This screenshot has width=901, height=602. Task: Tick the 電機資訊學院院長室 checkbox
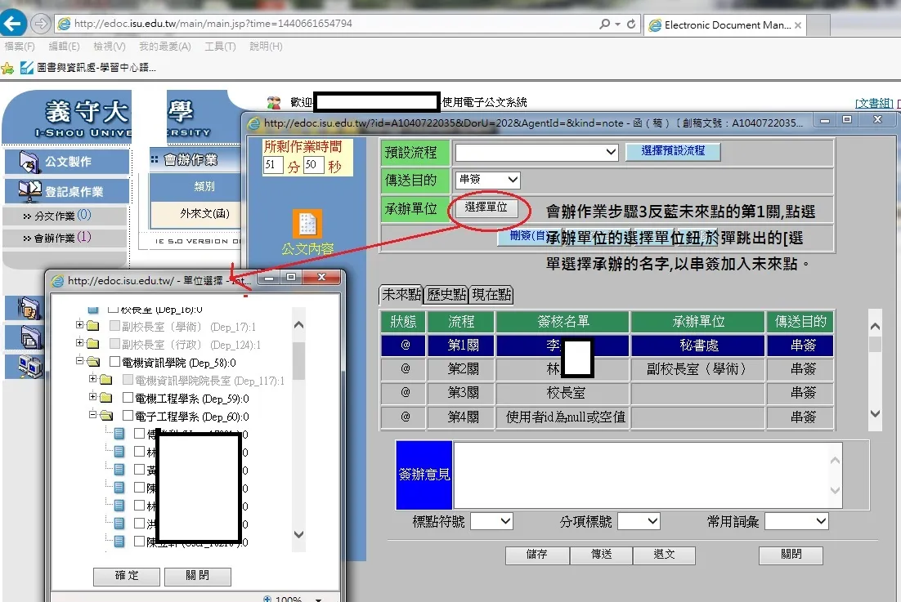(x=128, y=380)
